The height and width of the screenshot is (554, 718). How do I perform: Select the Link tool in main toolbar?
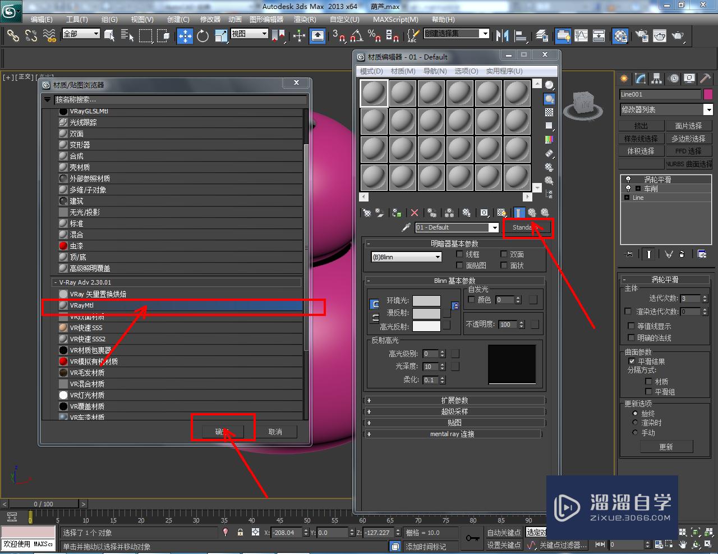tap(13, 36)
